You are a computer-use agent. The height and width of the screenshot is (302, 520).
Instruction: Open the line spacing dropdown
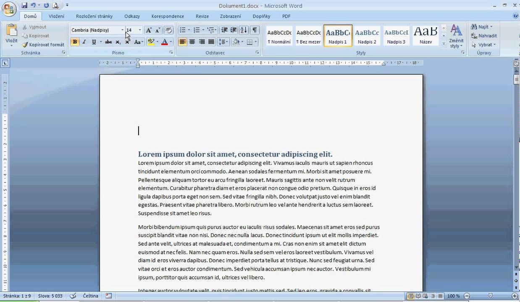[223, 42]
